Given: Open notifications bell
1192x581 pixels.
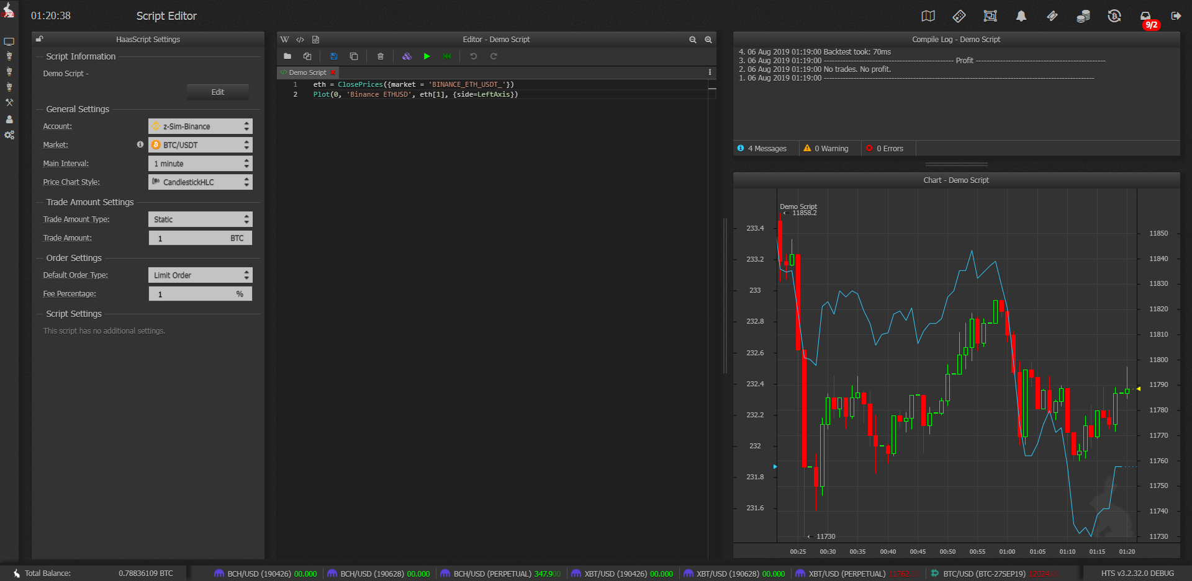Looking at the screenshot, I should pyautogui.click(x=1021, y=16).
